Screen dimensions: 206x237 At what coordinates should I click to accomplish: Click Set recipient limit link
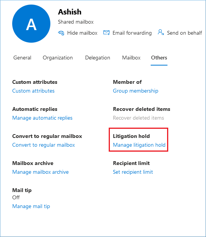click(133, 172)
